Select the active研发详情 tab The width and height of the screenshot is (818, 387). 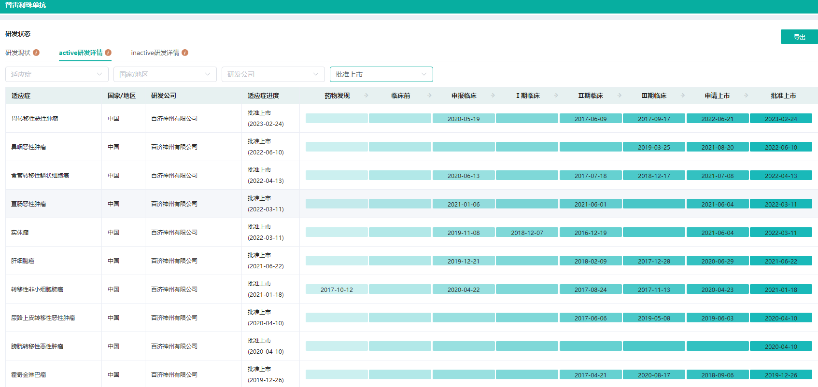(81, 53)
